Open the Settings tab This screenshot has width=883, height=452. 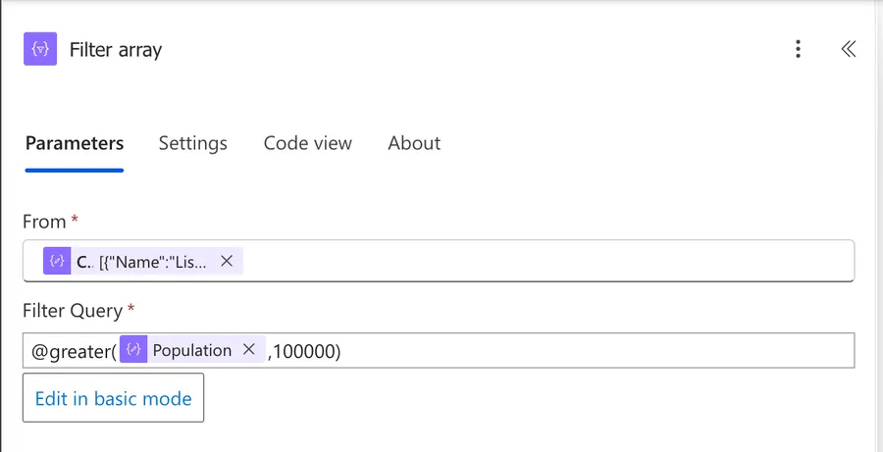193,143
